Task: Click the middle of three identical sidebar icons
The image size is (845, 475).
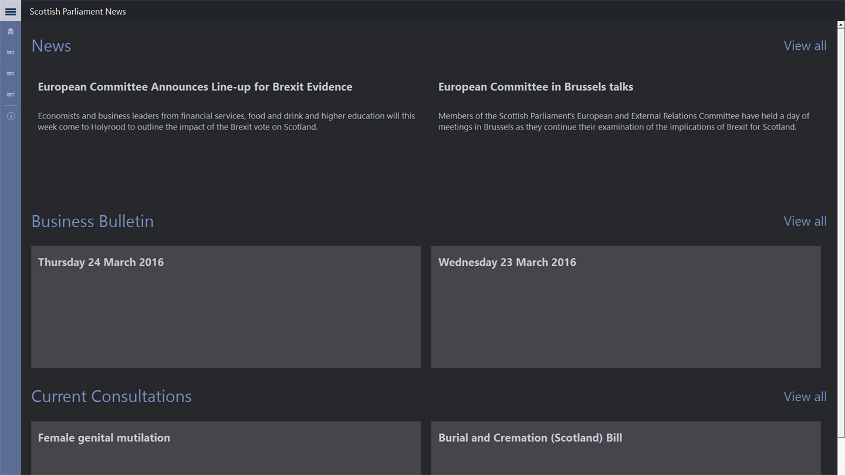Action: pyautogui.click(x=11, y=74)
